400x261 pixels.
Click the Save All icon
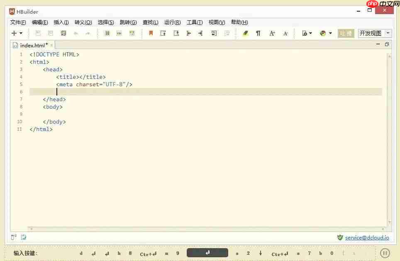pyautogui.click(x=51, y=33)
